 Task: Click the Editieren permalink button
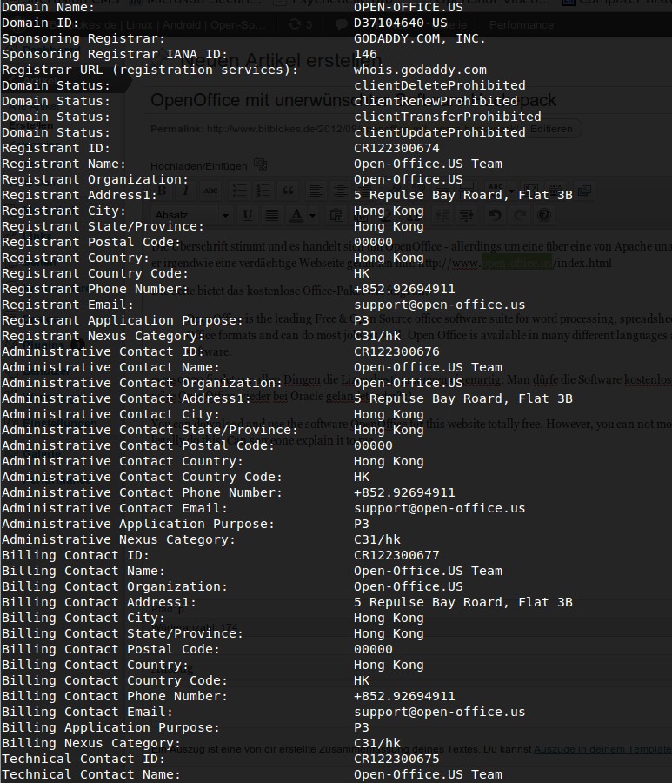pos(551,129)
